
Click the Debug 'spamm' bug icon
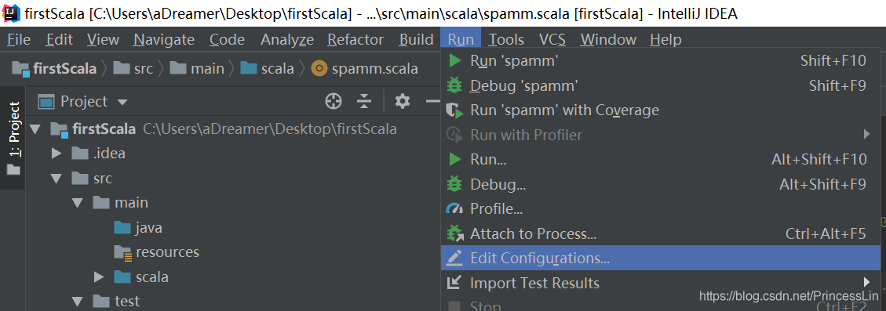tap(454, 85)
